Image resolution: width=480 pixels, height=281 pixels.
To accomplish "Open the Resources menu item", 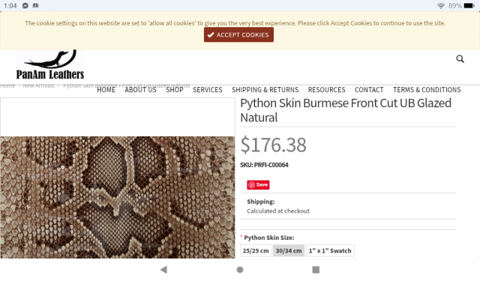I will click(x=327, y=90).
